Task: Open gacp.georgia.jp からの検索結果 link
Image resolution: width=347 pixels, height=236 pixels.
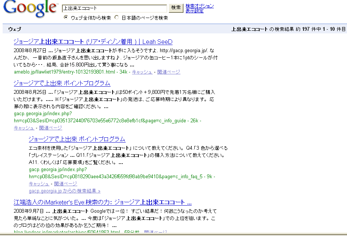Action: pyautogui.click(x=65, y=191)
